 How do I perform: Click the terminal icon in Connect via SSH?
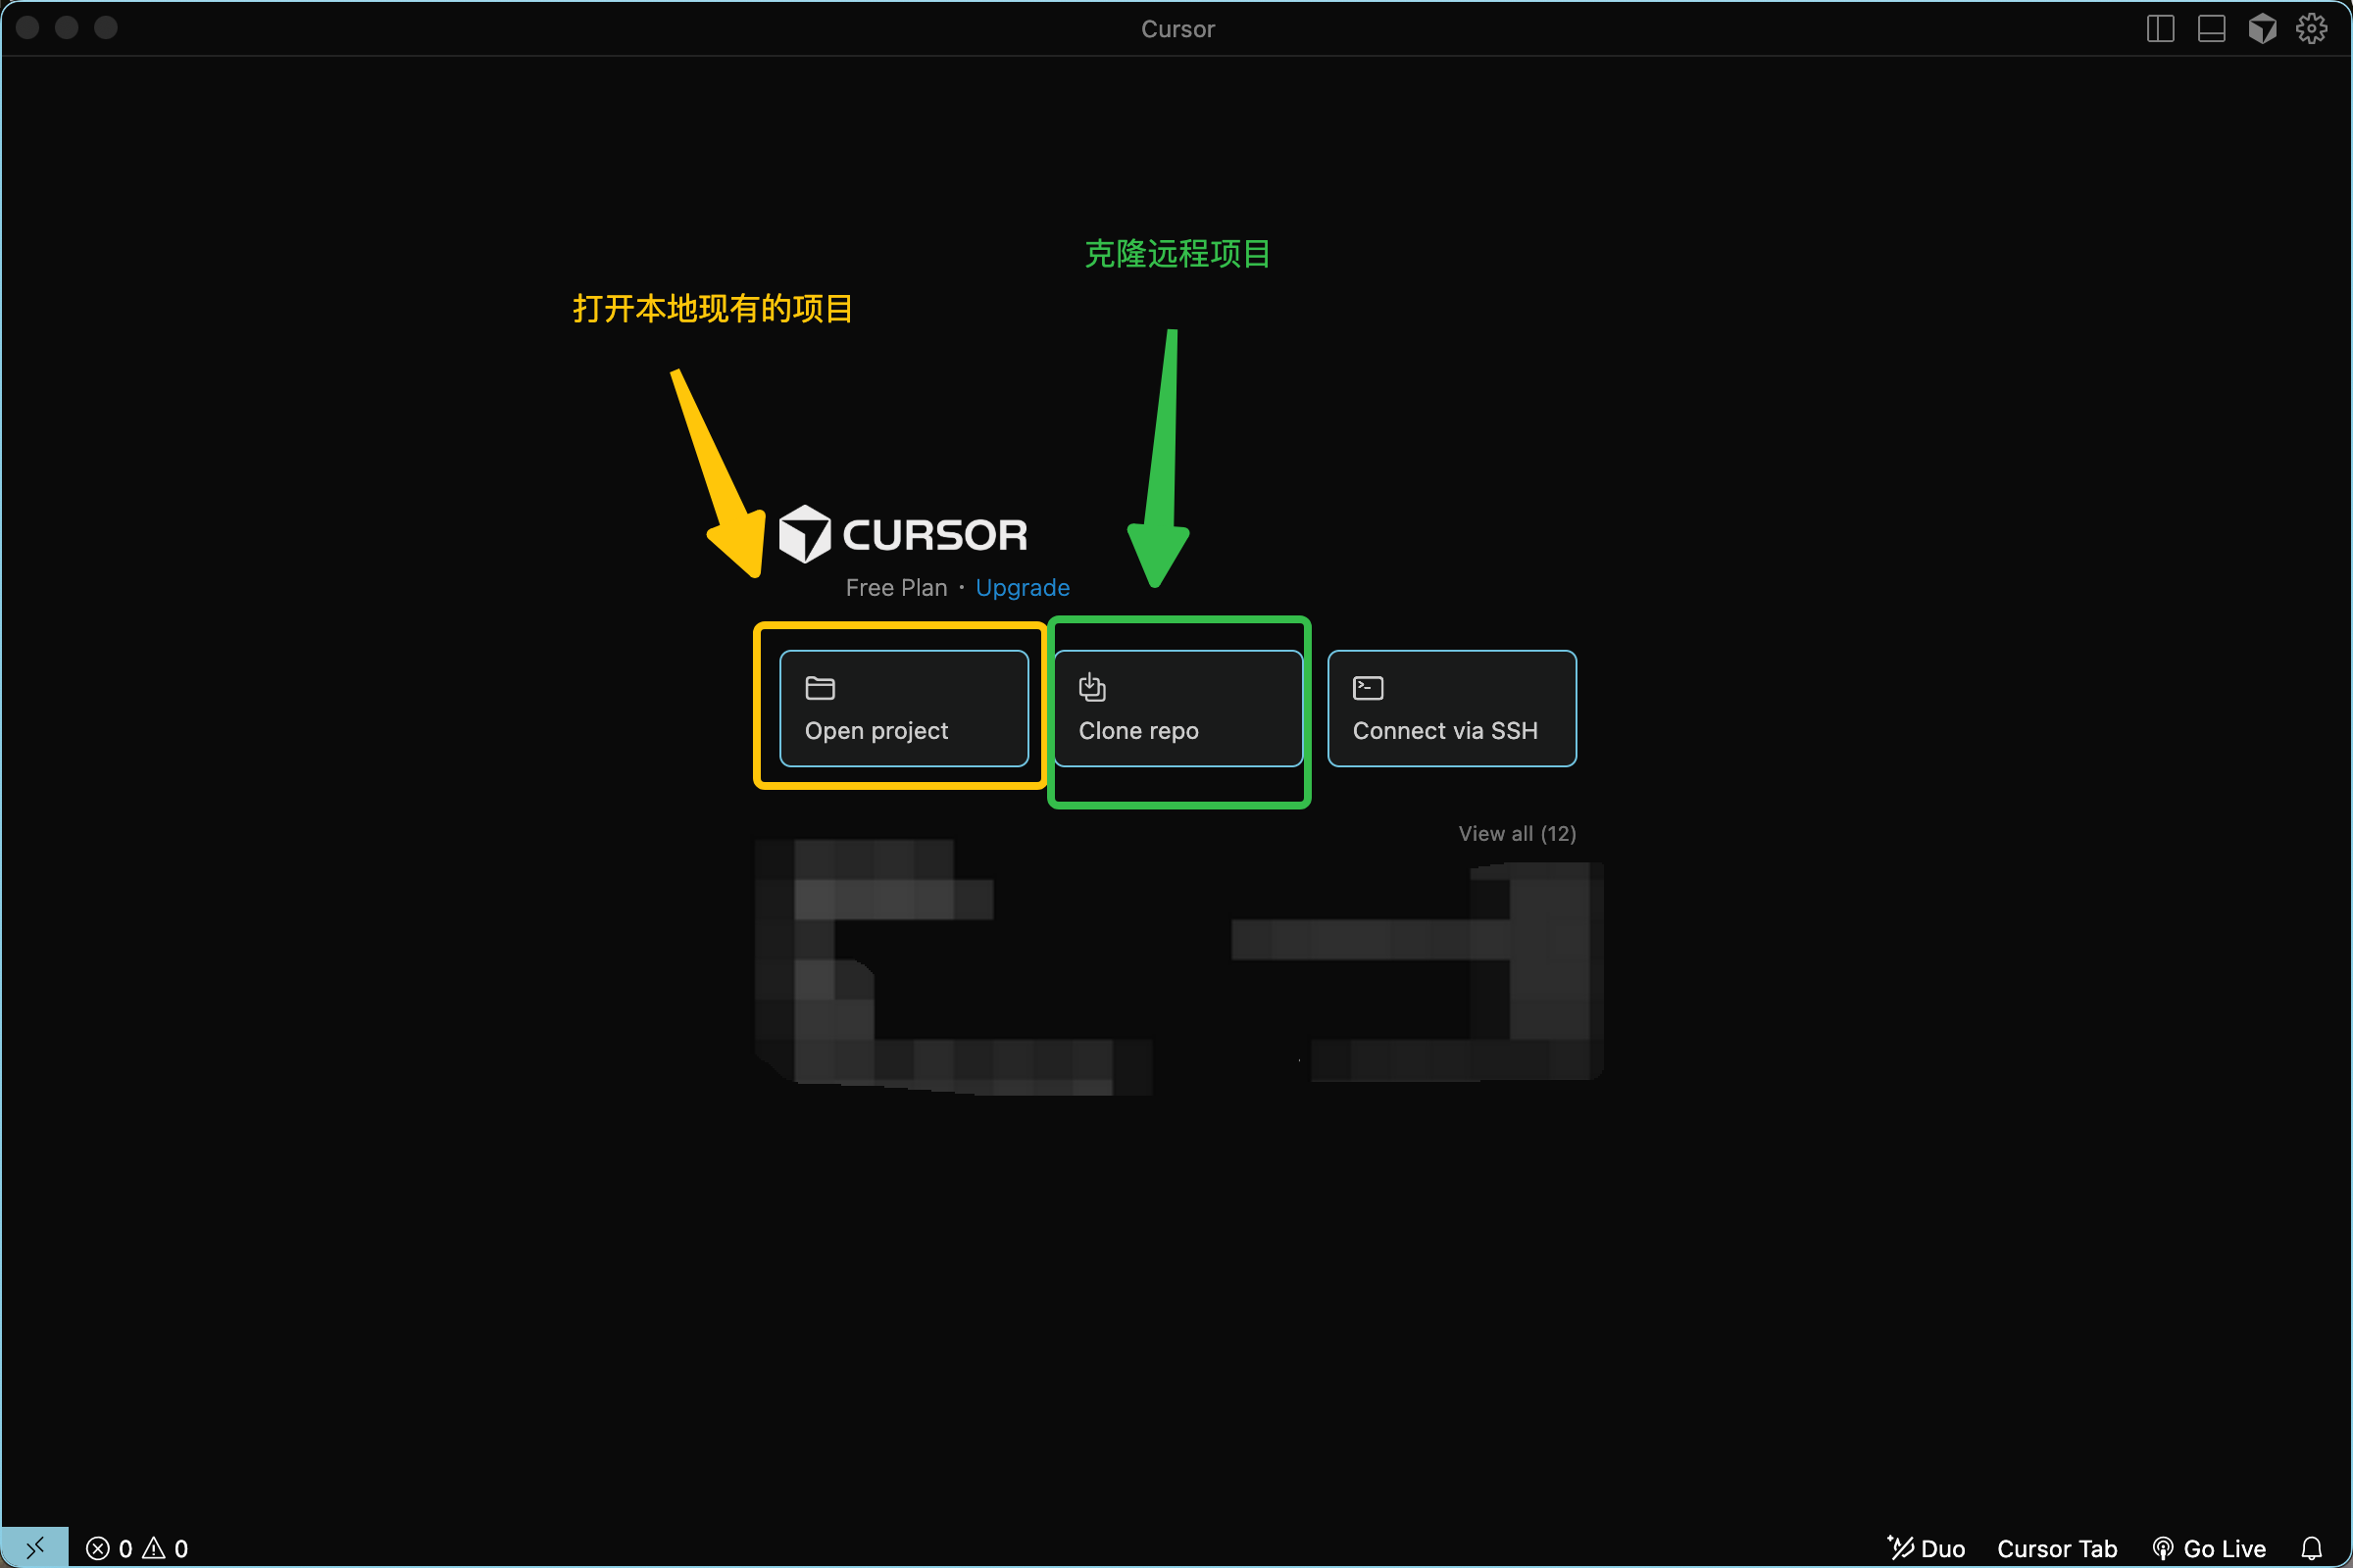point(1368,688)
